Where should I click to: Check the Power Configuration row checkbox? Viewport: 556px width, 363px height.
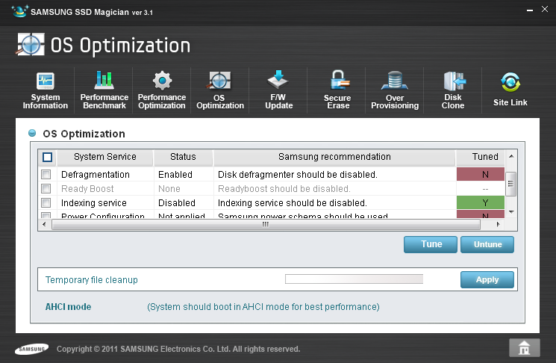pyautogui.click(x=46, y=215)
